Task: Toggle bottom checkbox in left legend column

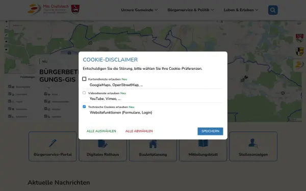Action: pos(10,116)
